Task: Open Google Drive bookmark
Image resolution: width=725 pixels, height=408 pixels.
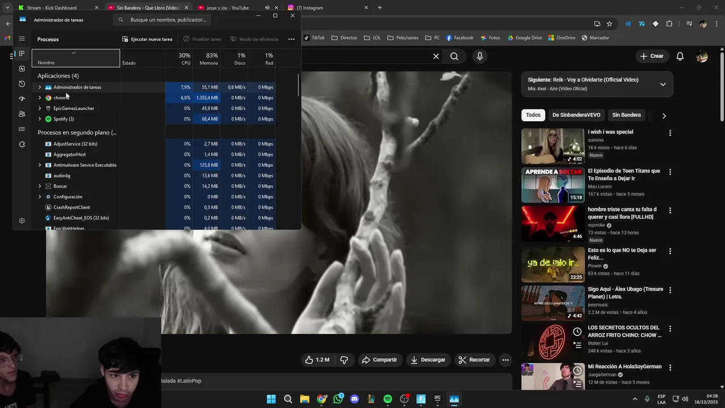Action: click(524, 38)
